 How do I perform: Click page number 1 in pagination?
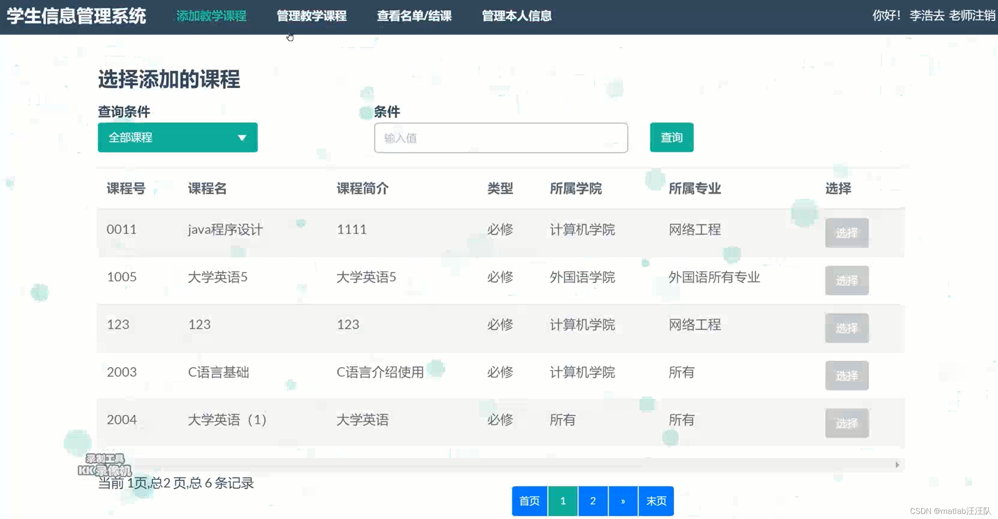click(563, 501)
